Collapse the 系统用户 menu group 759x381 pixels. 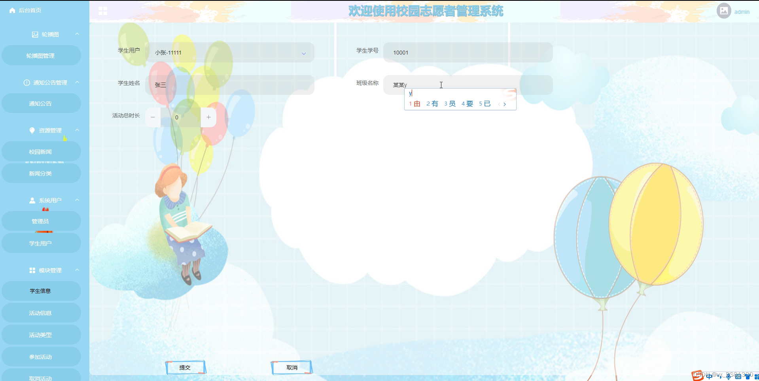[77, 200]
